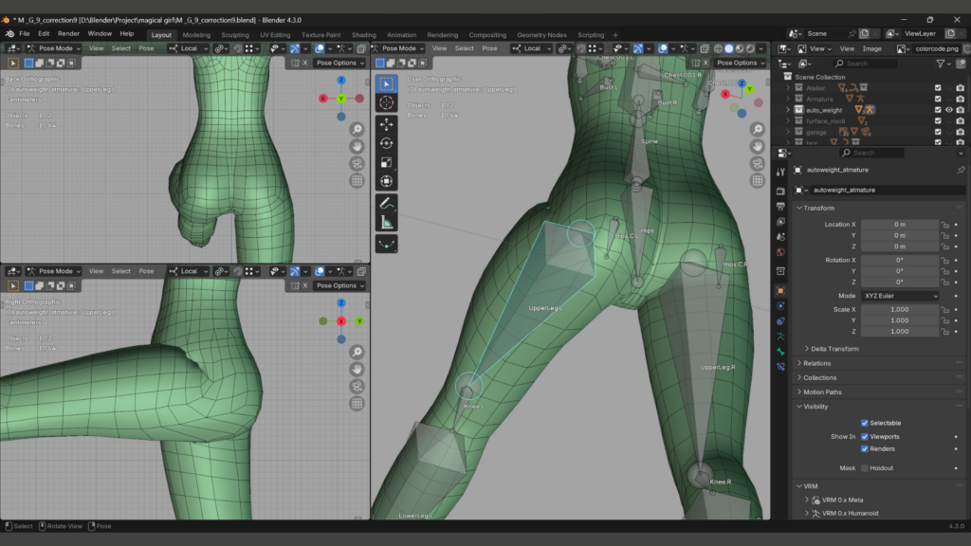The width and height of the screenshot is (971, 546).
Task: Select the Cursor tool in the viewport toolbar
Action: [386, 102]
